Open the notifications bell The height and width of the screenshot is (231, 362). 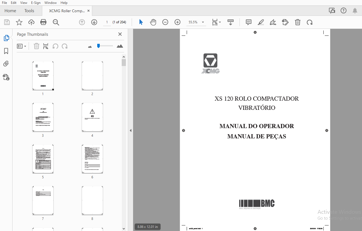355,11
